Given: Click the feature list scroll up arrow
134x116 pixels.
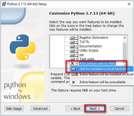Looking at the screenshot, I should point(125,38).
